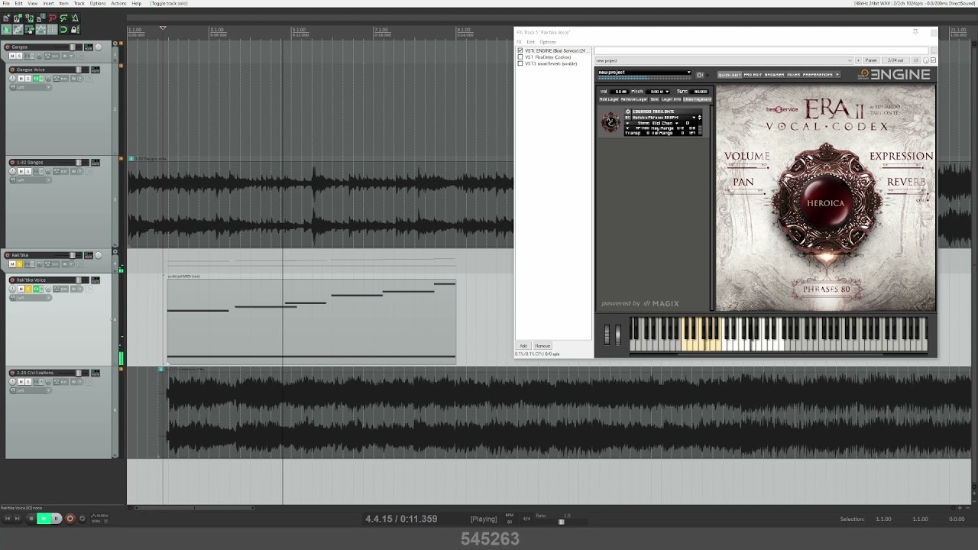Click the Open Project toolbar icon
This screenshot has width=978, height=550.
(18, 18)
